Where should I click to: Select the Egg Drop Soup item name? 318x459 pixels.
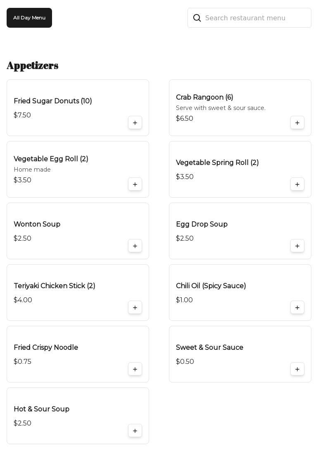tap(202, 225)
